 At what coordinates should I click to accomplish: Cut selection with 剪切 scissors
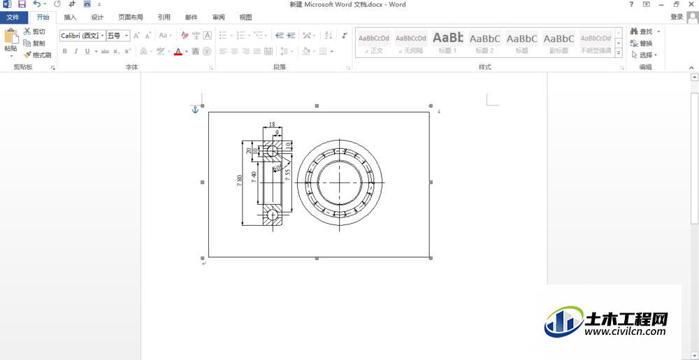coord(34,31)
